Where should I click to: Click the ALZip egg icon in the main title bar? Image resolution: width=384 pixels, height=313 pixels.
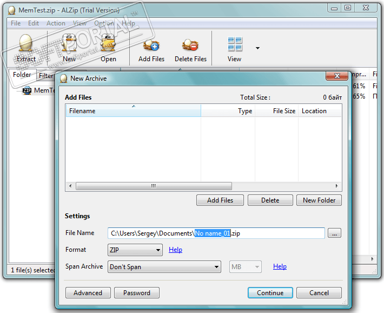[11, 10]
